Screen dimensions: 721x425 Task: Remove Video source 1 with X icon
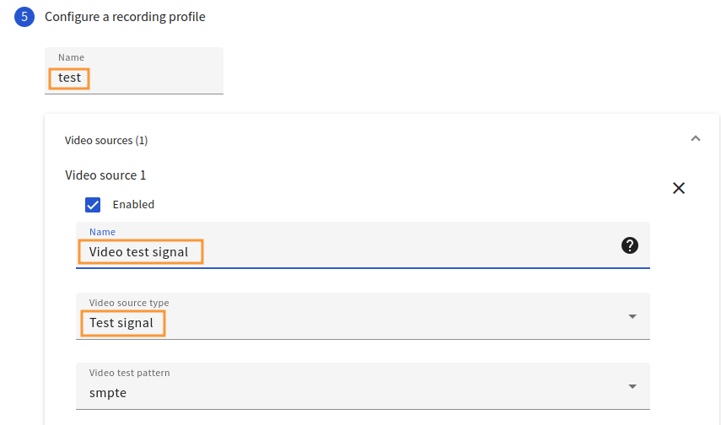click(x=679, y=188)
